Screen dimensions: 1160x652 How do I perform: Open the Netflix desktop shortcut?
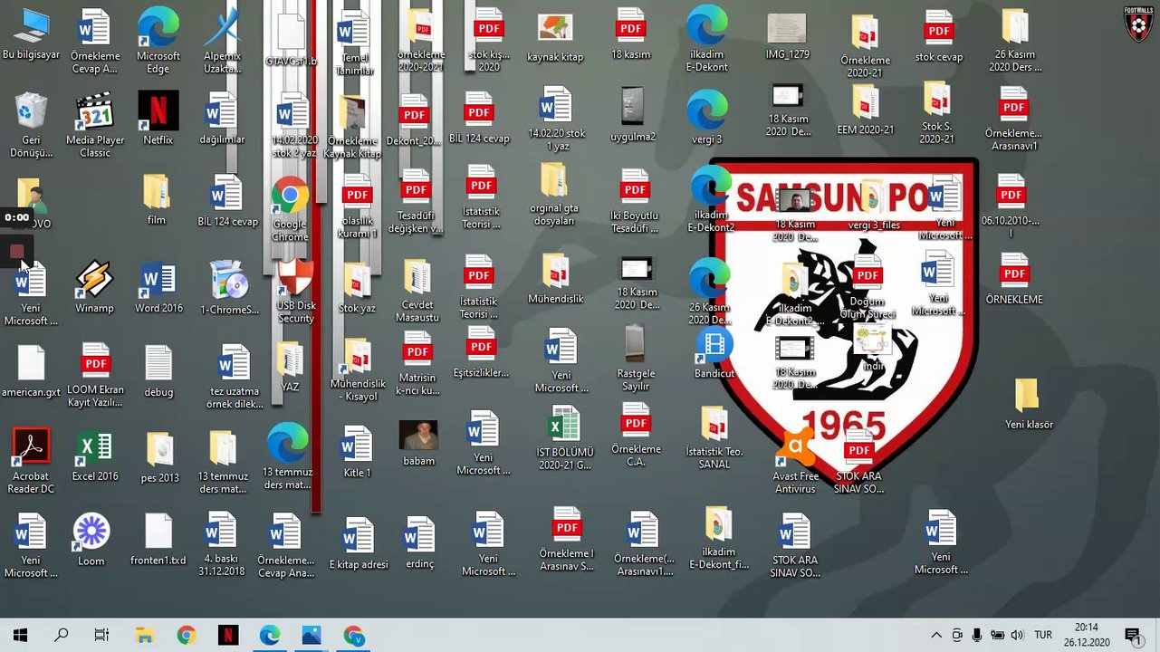click(158, 118)
